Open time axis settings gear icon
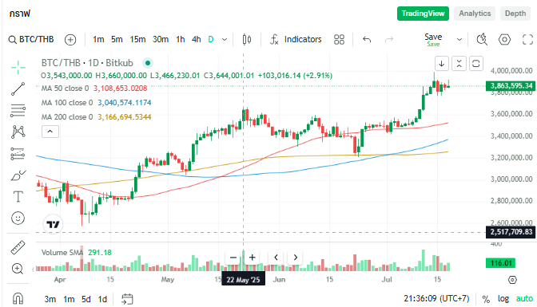Viewport: 537px width, 307px height. point(512,280)
